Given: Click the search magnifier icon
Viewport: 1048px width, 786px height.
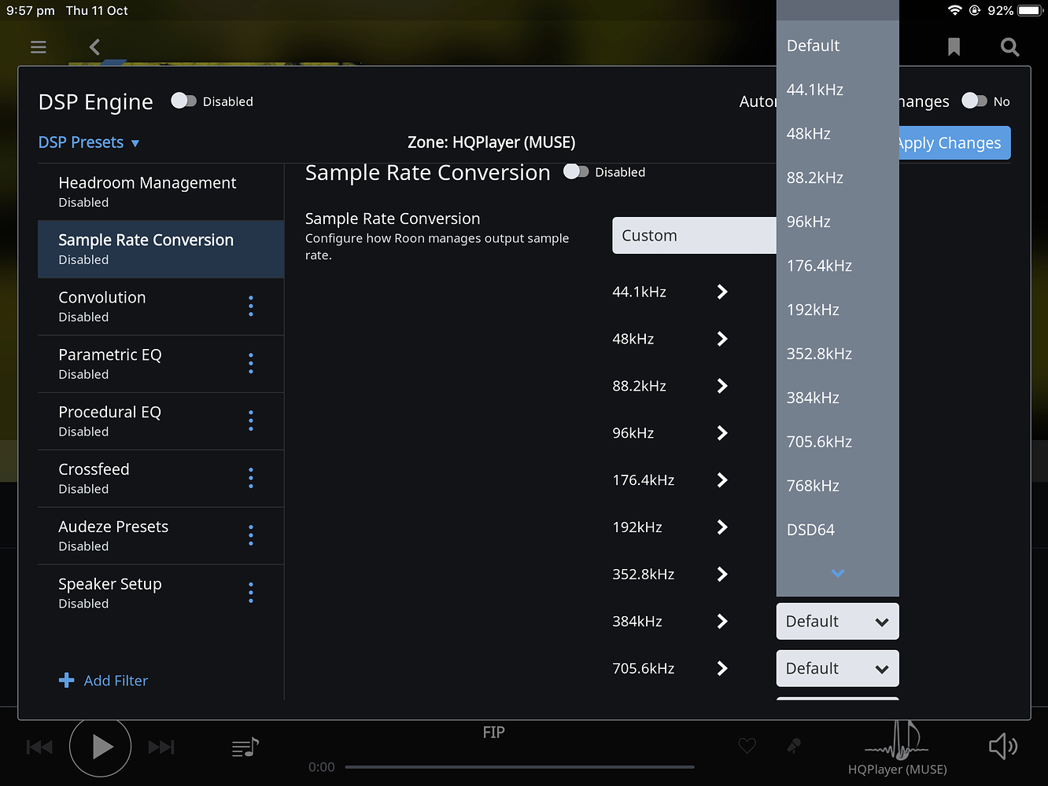Looking at the screenshot, I should [1009, 47].
